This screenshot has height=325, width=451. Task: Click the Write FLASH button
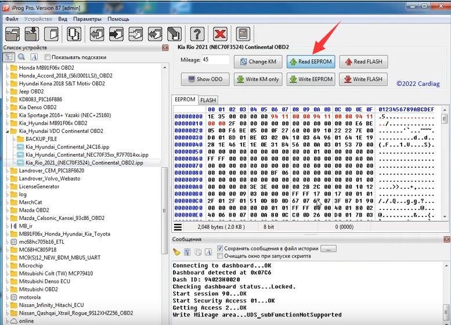363,79
